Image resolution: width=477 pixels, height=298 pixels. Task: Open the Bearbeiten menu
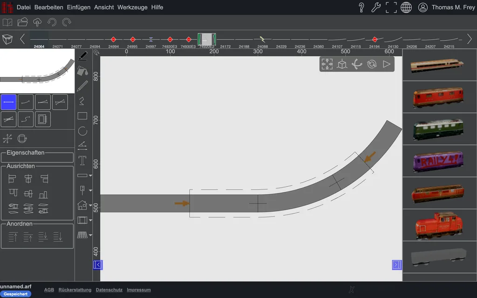pos(48,7)
